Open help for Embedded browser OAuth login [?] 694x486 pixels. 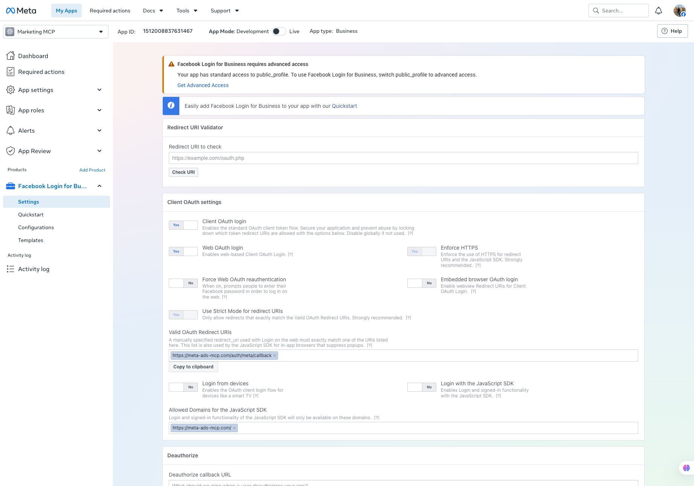[x=474, y=291]
